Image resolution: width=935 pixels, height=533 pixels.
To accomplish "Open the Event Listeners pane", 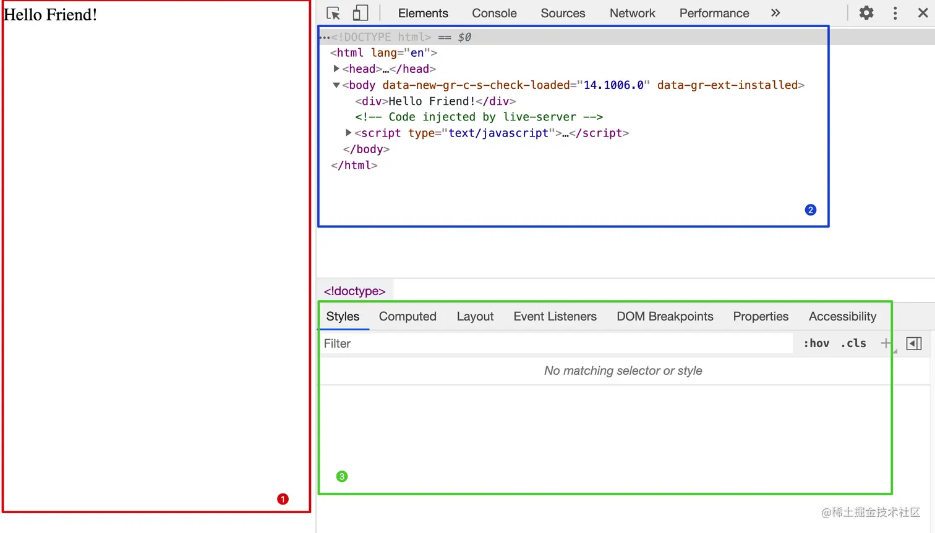I will click(555, 316).
